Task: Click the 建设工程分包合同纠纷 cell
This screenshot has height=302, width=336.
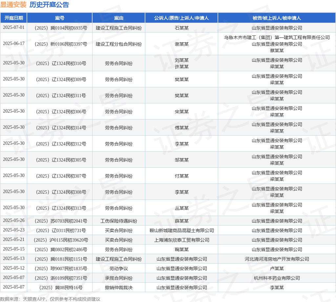Action: pos(119,44)
